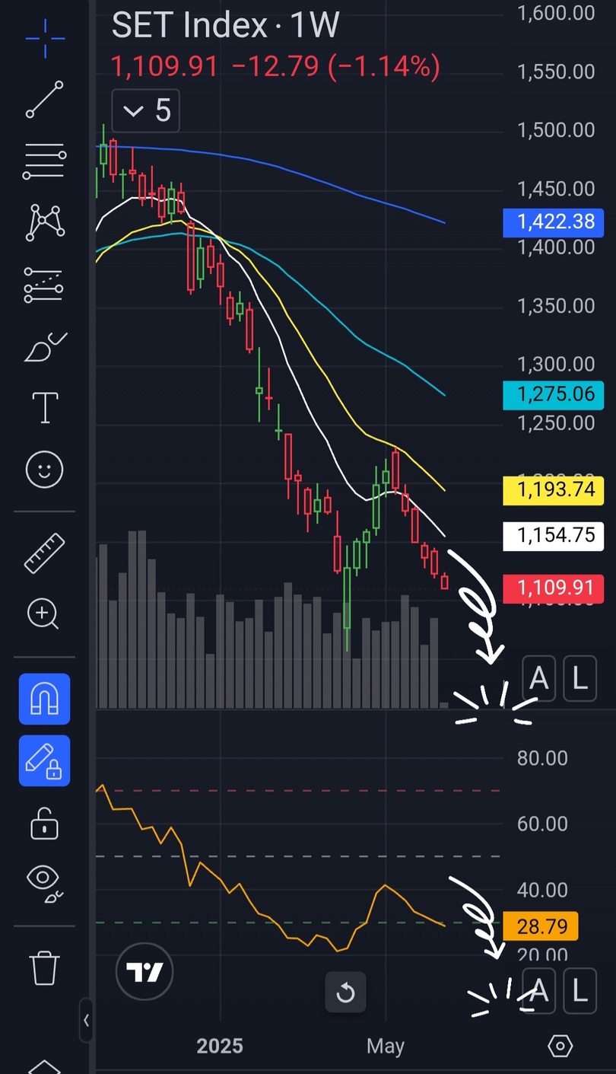Hide all drawings with eye icon
This screenshot has height=1074, width=616.
(44, 883)
